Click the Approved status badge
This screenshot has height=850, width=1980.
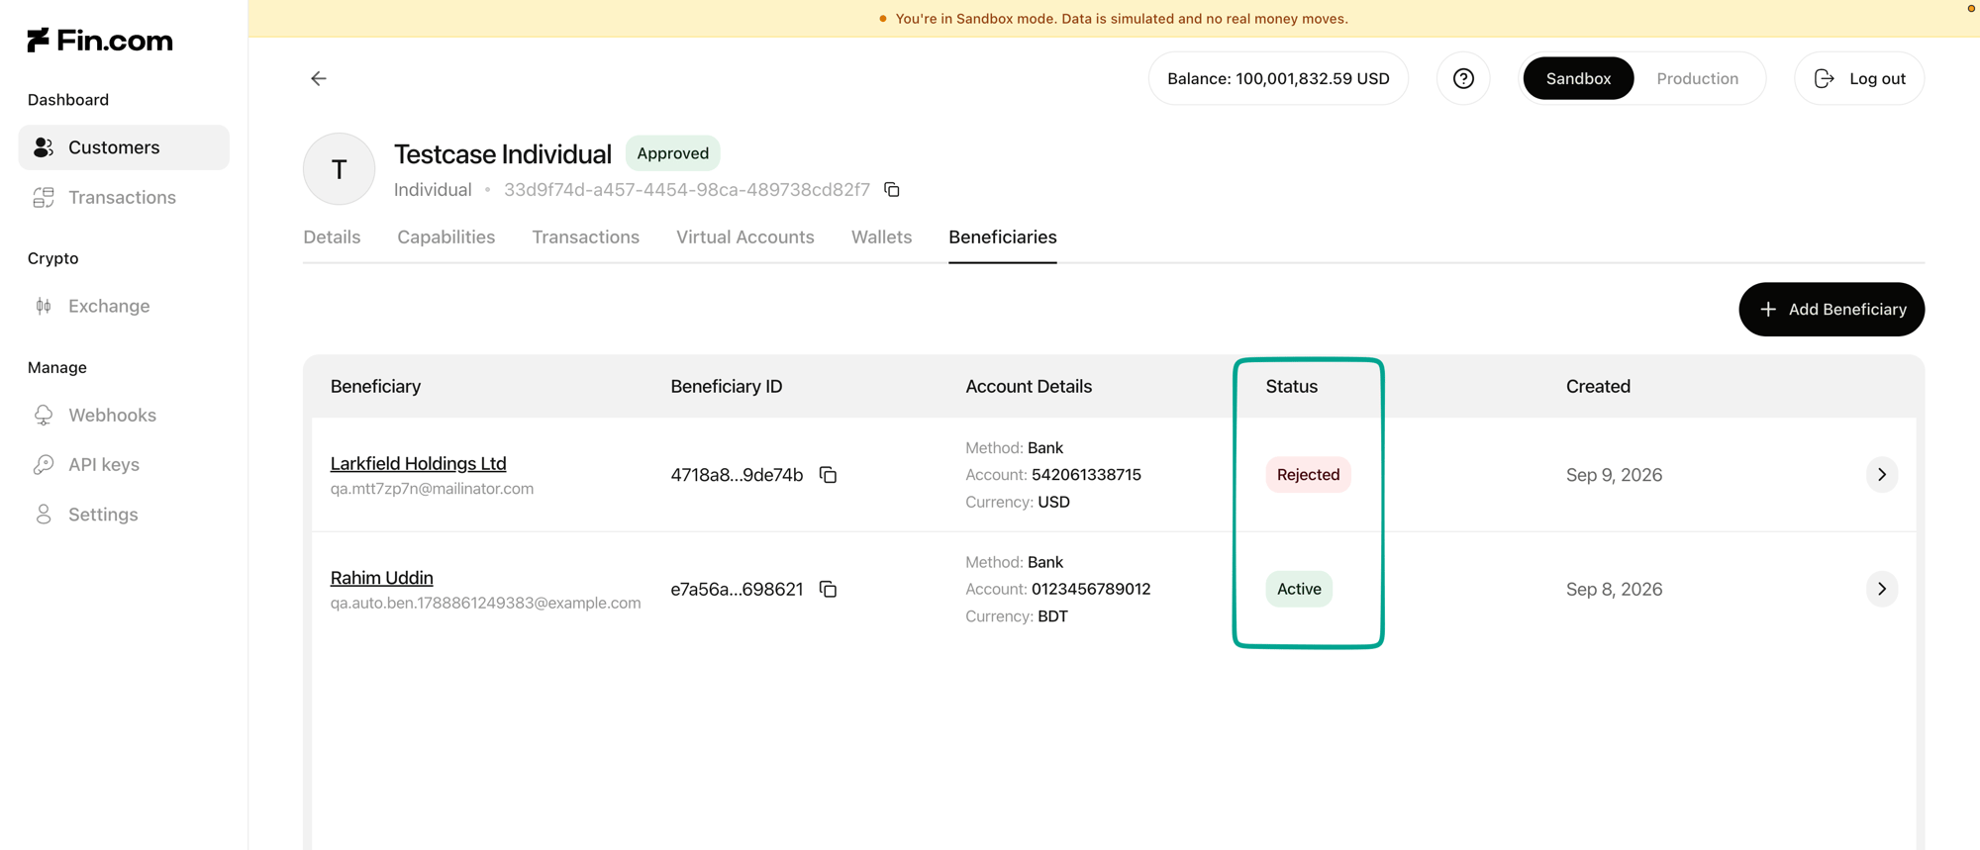[x=672, y=153]
